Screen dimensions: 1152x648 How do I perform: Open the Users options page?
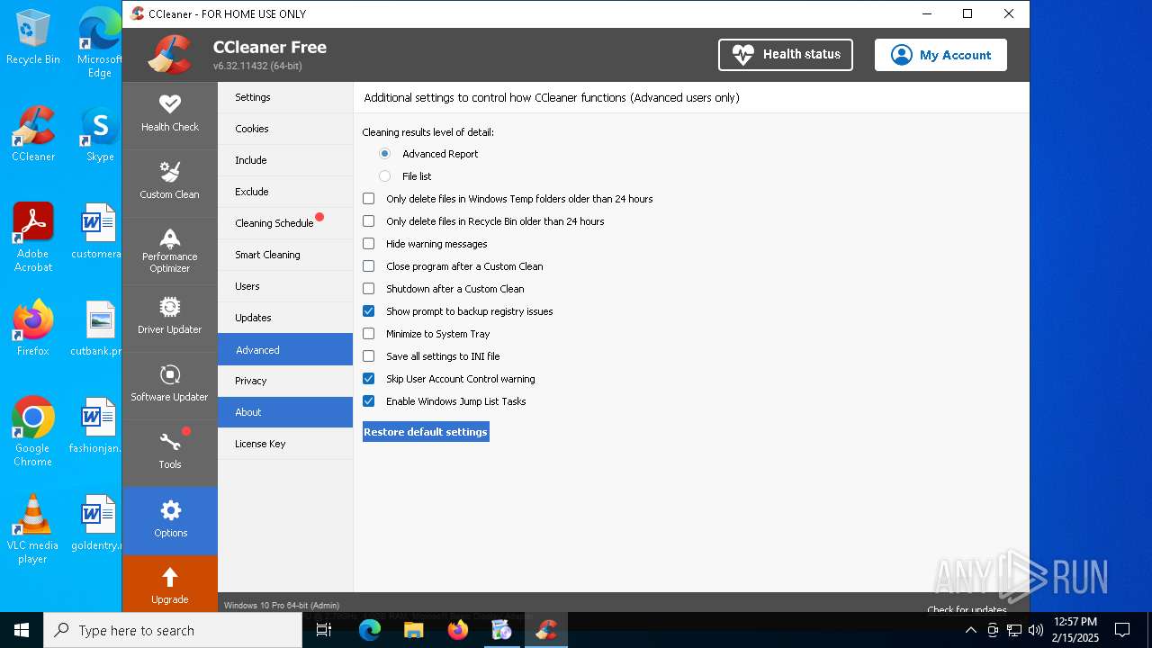coord(285,286)
